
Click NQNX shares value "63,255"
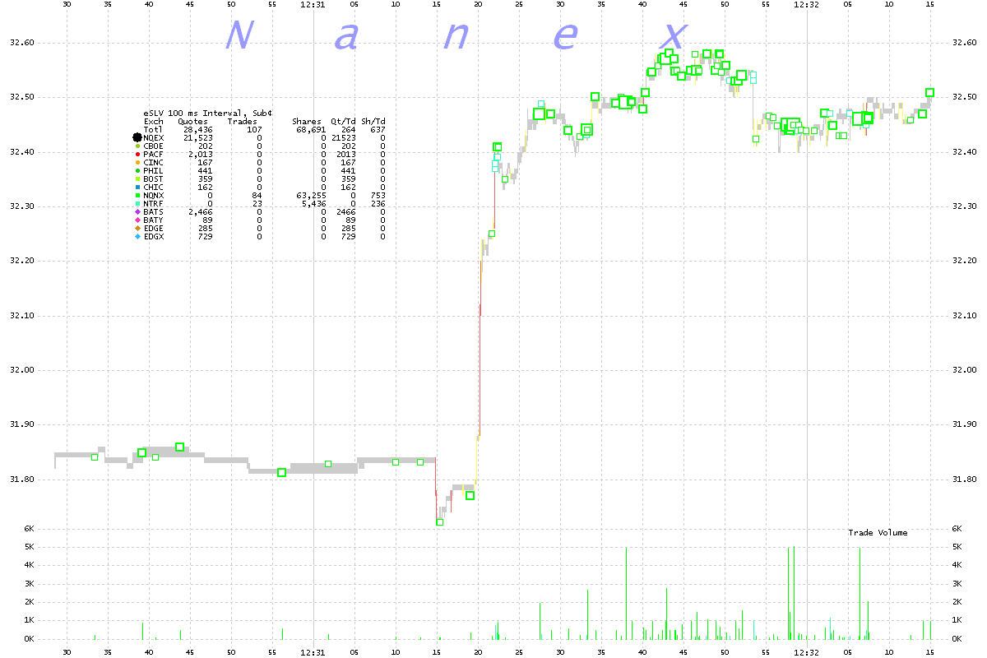pos(312,196)
